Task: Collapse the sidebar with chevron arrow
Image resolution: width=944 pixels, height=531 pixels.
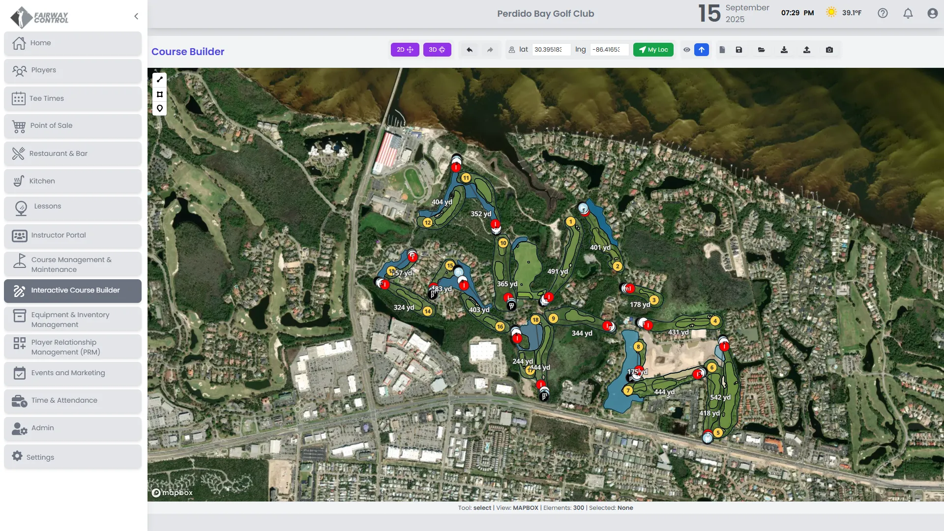Action: pyautogui.click(x=136, y=16)
